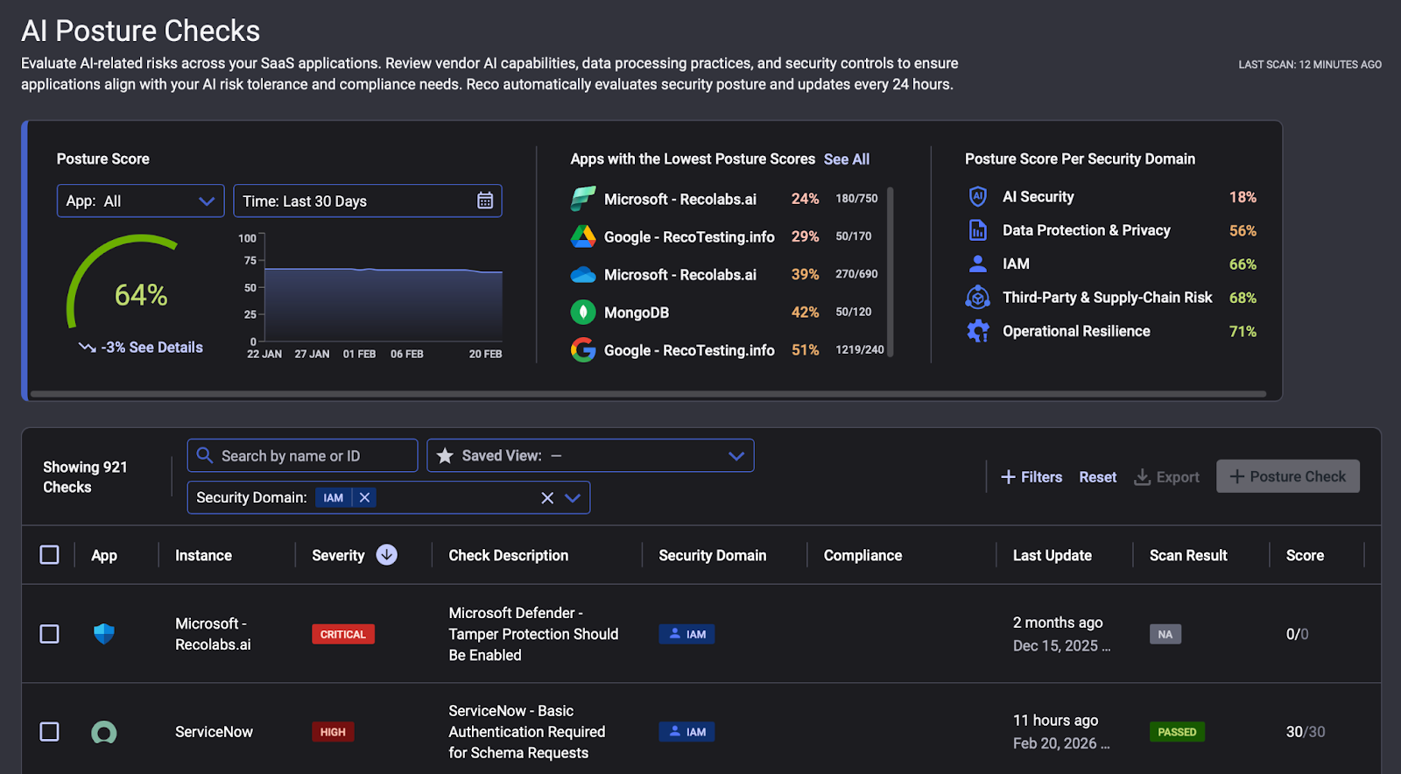The height and width of the screenshot is (774, 1401).
Task: Remove the IAM filter tag
Action: pyautogui.click(x=365, y=497)
